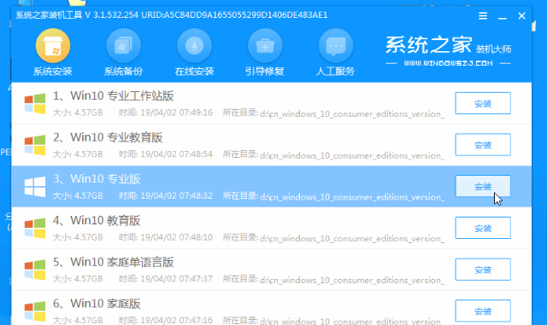
Task: Switch to 引导修复 tab label
Action: 265,72
